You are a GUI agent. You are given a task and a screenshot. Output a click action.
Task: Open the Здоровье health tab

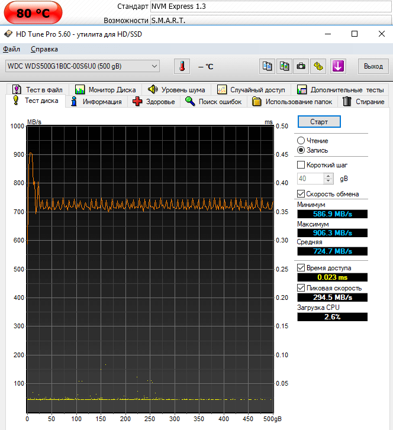154,102
